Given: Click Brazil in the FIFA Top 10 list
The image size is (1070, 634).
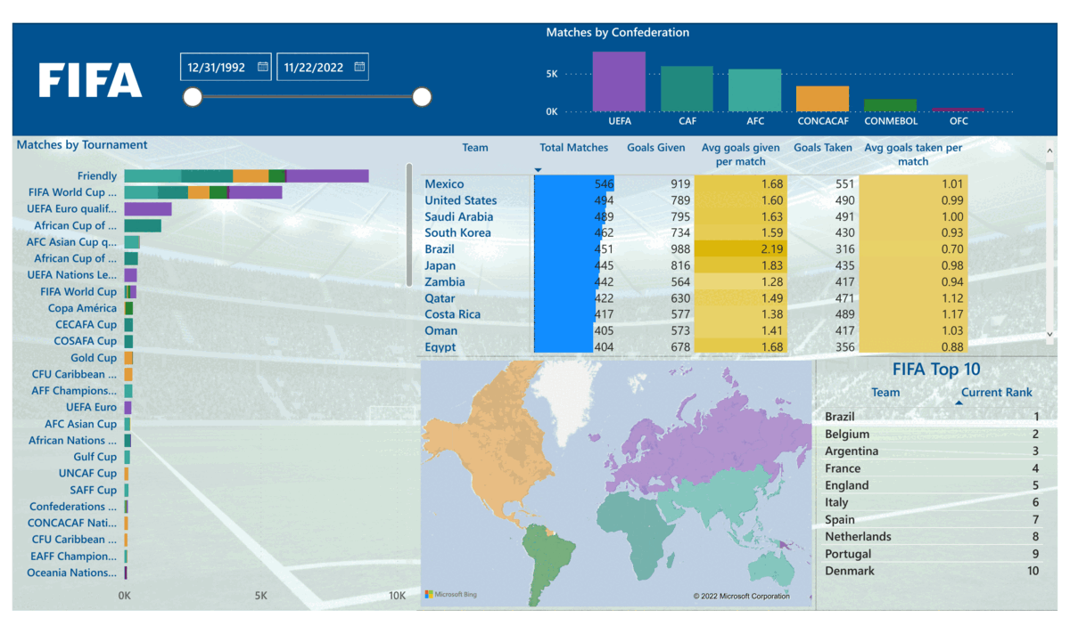Looking at the screenshot, I should tap(842, 416).
